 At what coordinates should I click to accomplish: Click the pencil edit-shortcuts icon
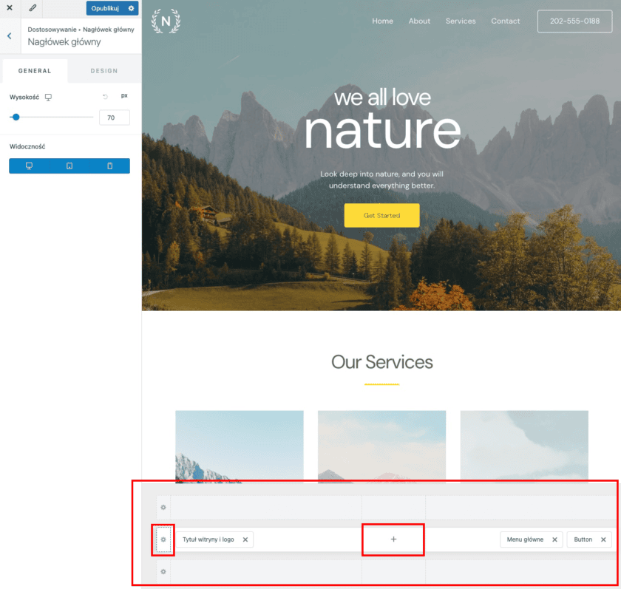pyautogui.click(x=33, y=8)
